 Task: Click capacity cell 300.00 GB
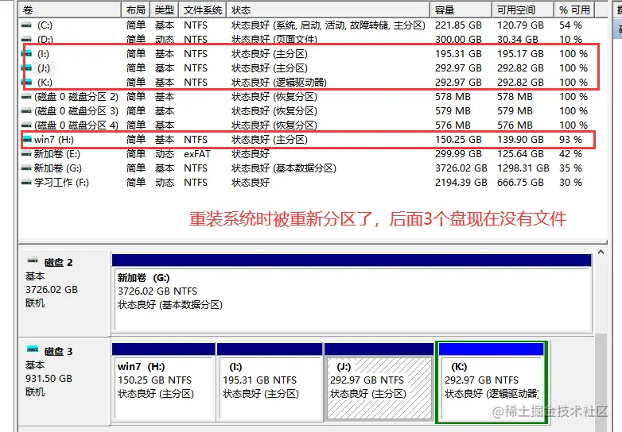point(458,40)
